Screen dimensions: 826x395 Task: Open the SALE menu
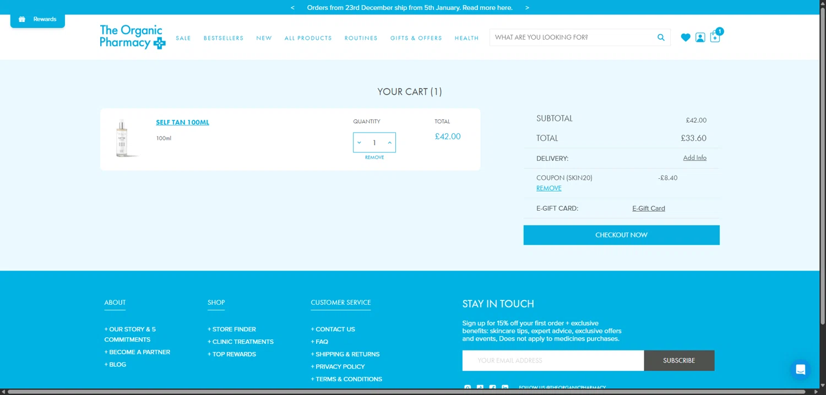point(183,38)
